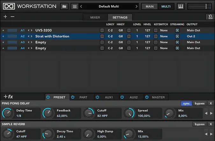Open keyswitch None dropdown for A2
Screen dimensions: 215x141
tap(164, 36)
